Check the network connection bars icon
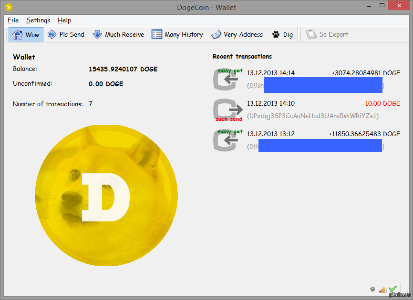Screen dimensions: 413x300 [x=382, y=289]
